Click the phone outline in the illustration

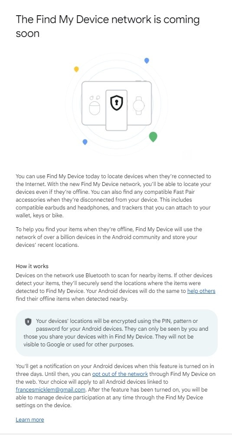[117, 110]
